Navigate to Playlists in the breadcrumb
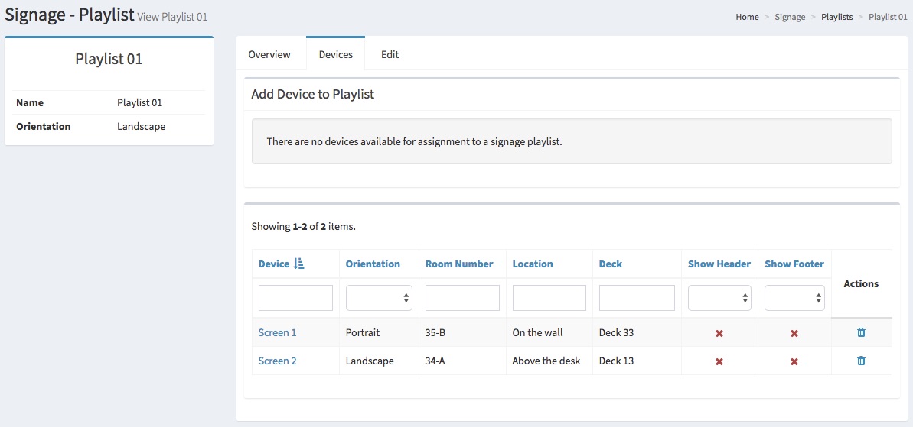 [x=836, y=17]
